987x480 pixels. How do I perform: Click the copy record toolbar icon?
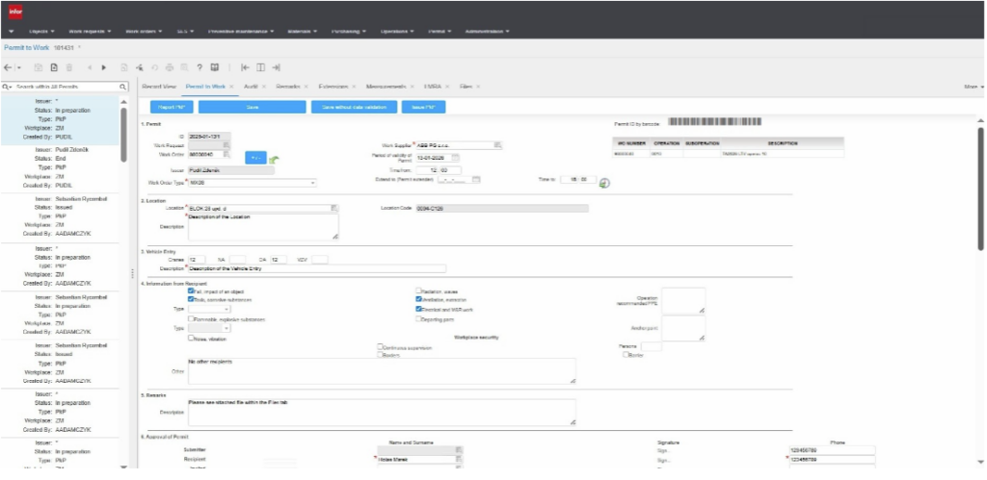124,67
